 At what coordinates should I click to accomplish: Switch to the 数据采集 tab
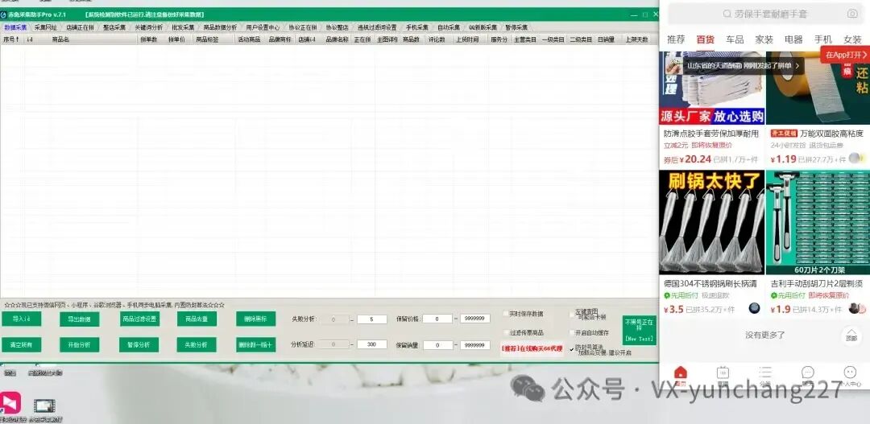15,27
